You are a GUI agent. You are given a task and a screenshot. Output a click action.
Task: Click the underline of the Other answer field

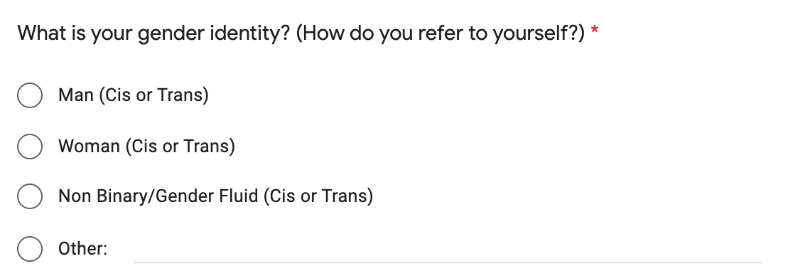447,262
